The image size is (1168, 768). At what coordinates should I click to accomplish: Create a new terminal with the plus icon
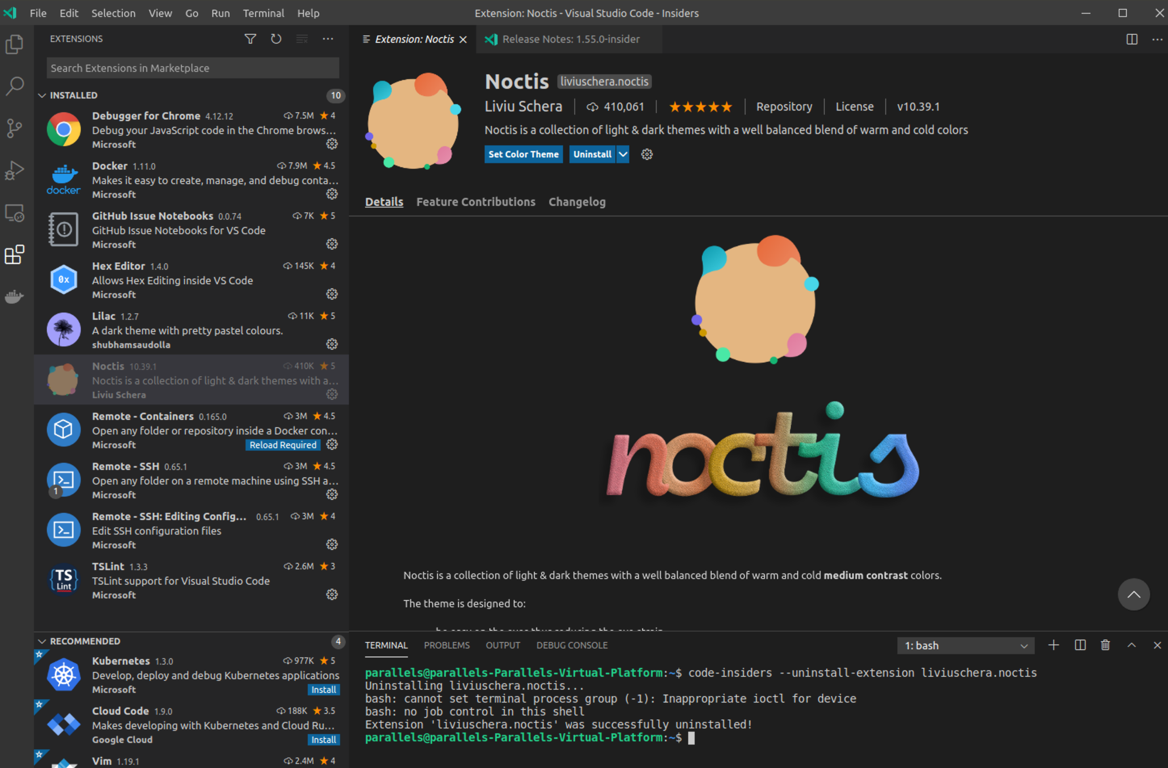click(x=1054, y=645)
